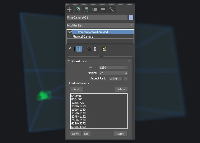Image resolution: width=200 pixels, height=143 pixels.
Task: Select Physical Camera in modifier stack
Action: pos(83,37)
